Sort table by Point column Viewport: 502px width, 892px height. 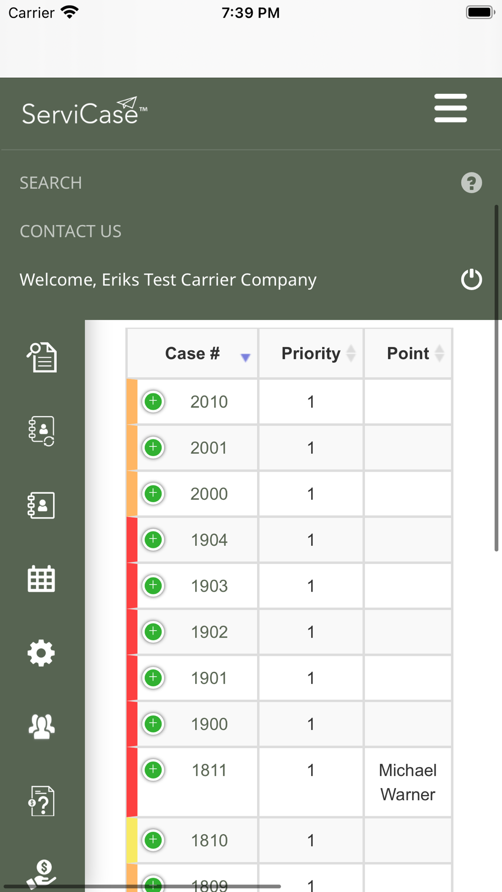point(408,353)
